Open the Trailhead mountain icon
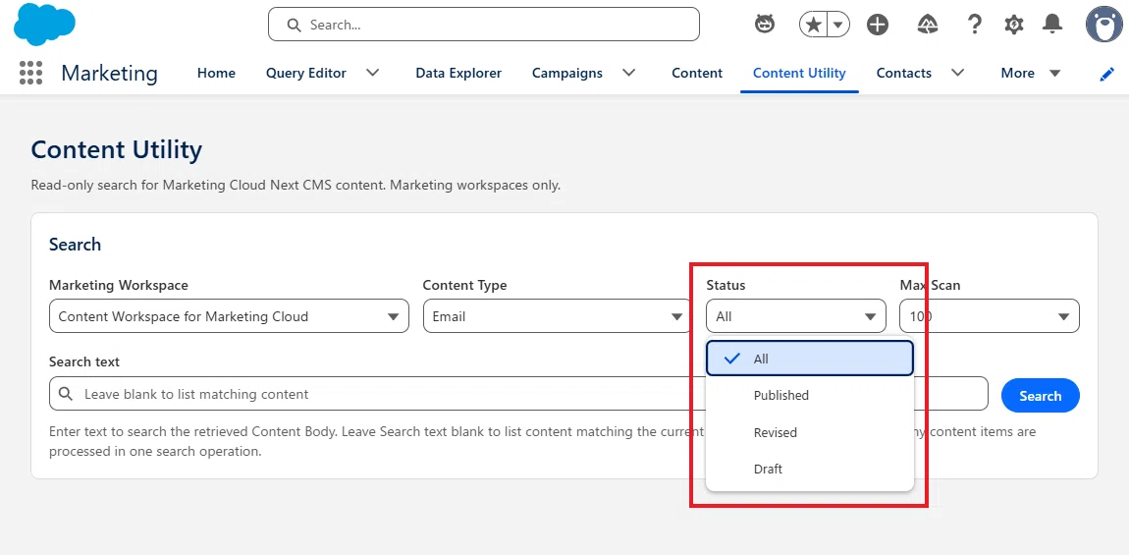 [928, 26]
